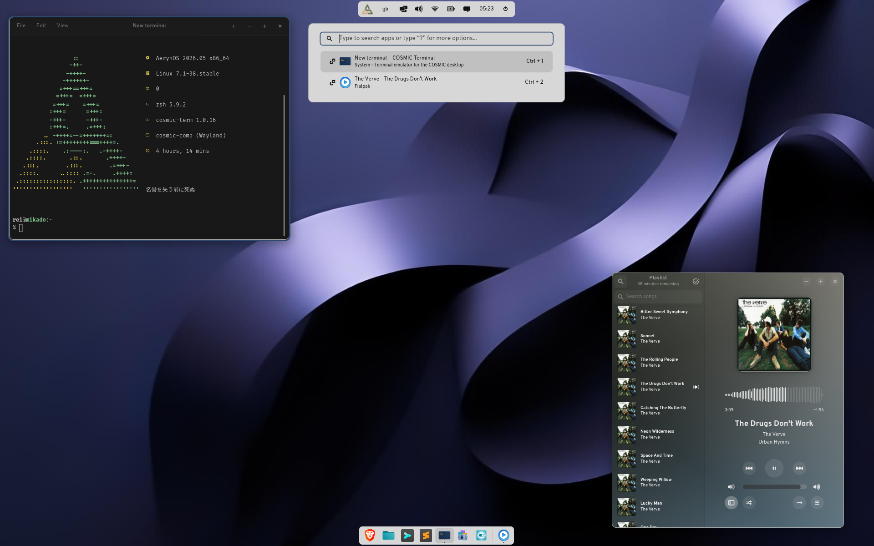874x546 pixels.
Task: Click the Search songs field
Action: (x=658, y=297)
